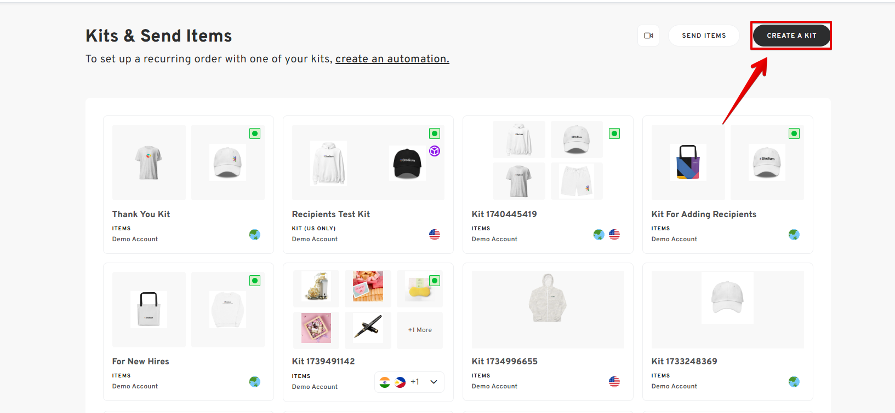Click the video camera icon button
Viewport: 895px width, 413px height.
[648, 36]
